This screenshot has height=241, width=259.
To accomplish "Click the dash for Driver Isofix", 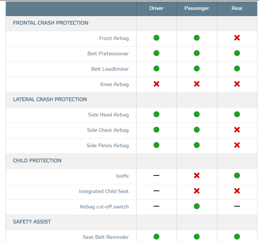I will tap(156, 175).
